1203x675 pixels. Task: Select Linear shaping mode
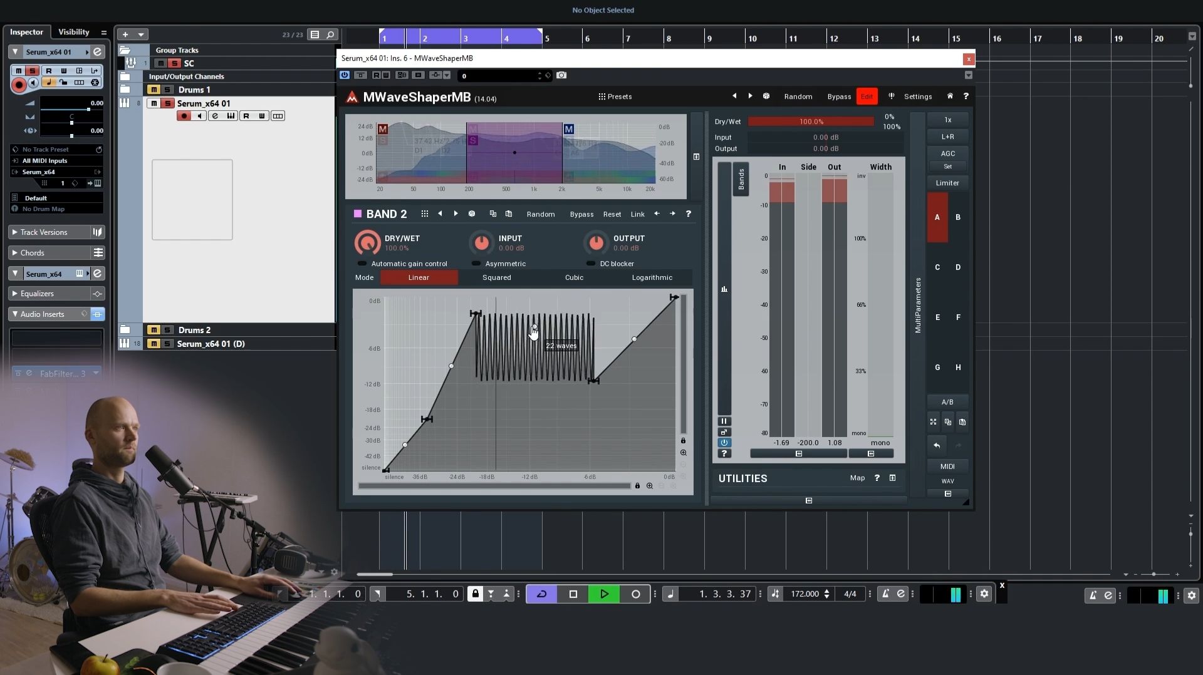[419, 277]
